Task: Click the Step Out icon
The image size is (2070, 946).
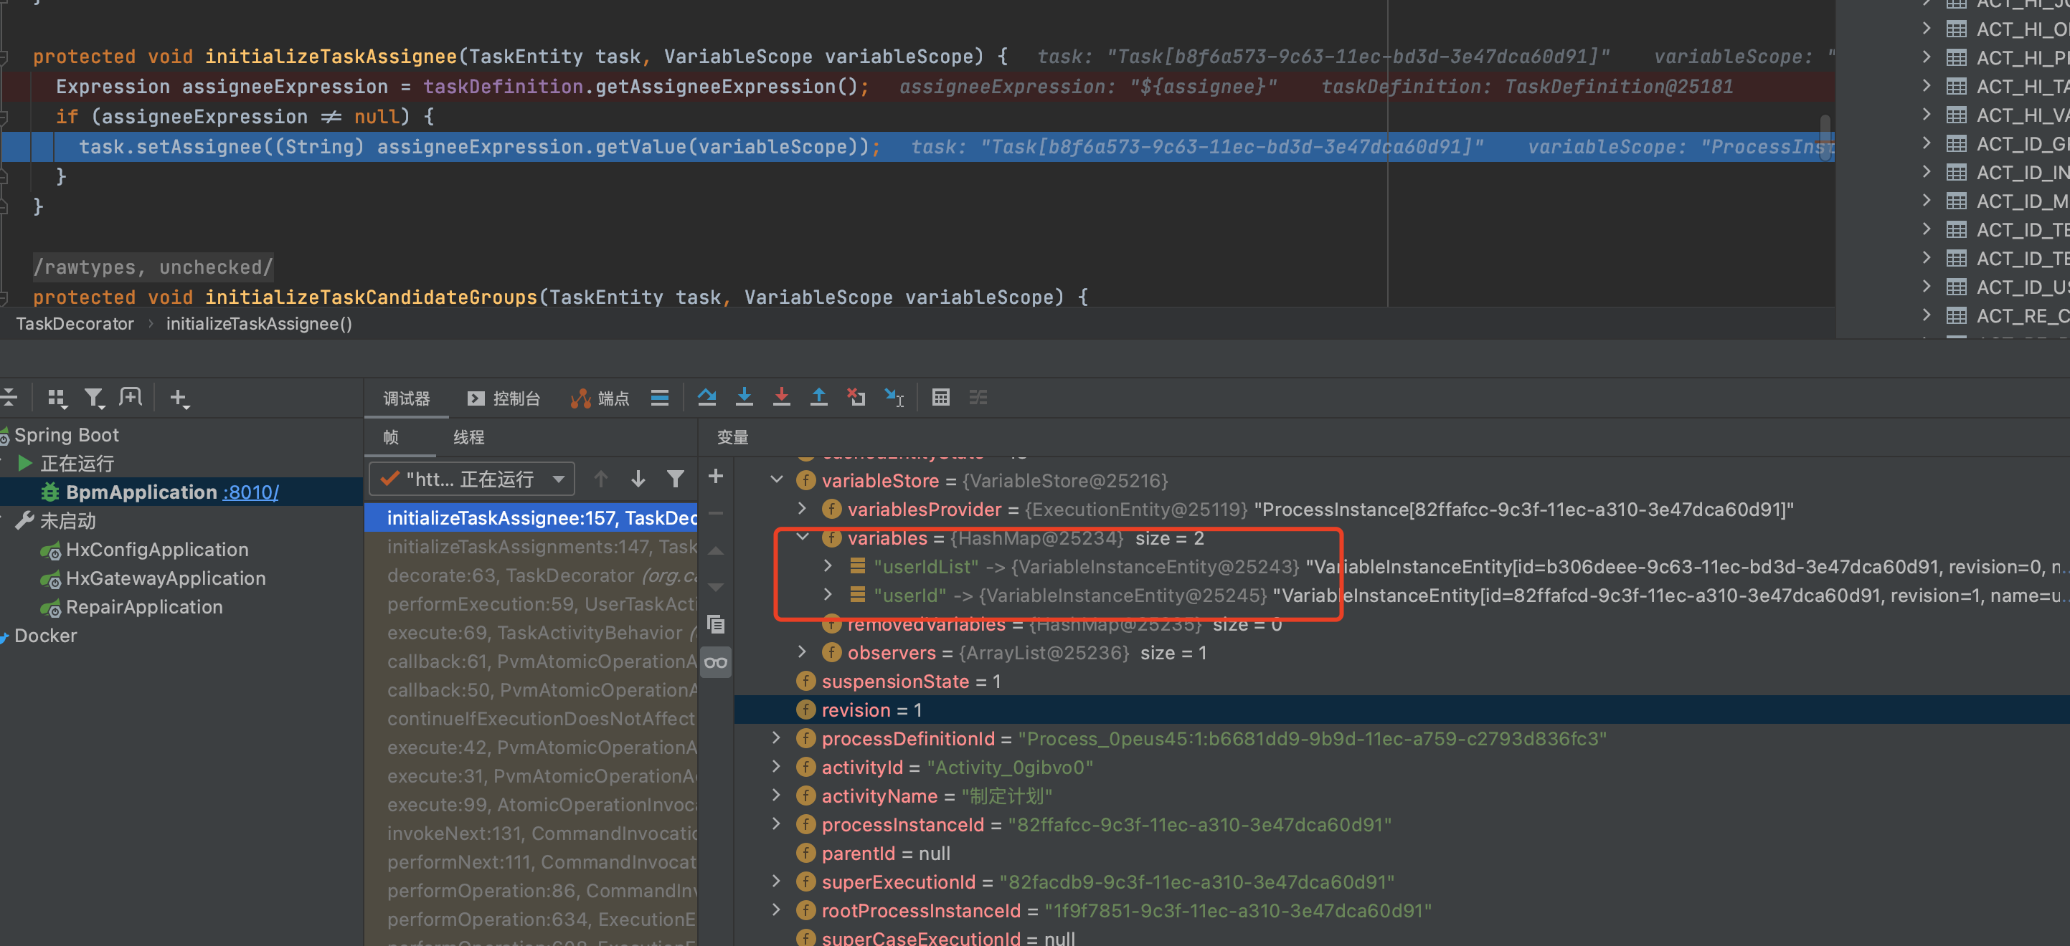Action: point(818,397)
